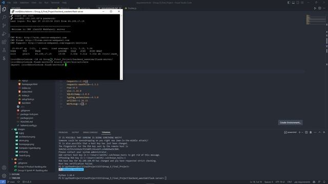Open tailwind.config.js in Explorer

[29, 126]
